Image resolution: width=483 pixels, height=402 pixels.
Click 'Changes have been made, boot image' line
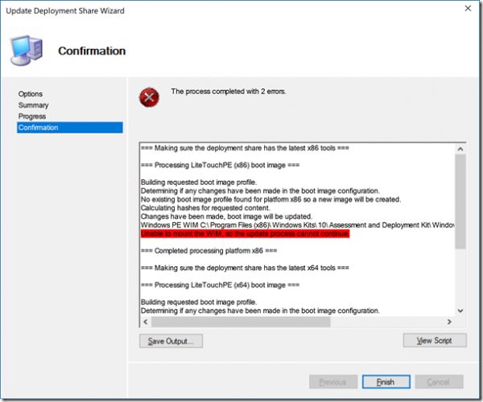coord(227,216)
